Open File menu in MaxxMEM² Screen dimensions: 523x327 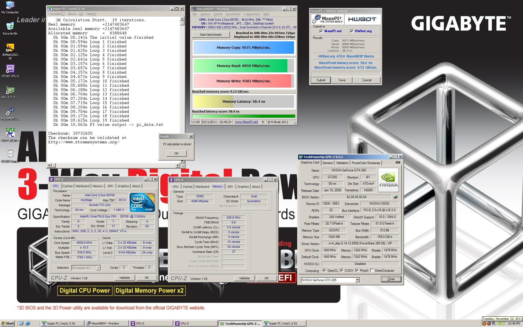[195, 14]
